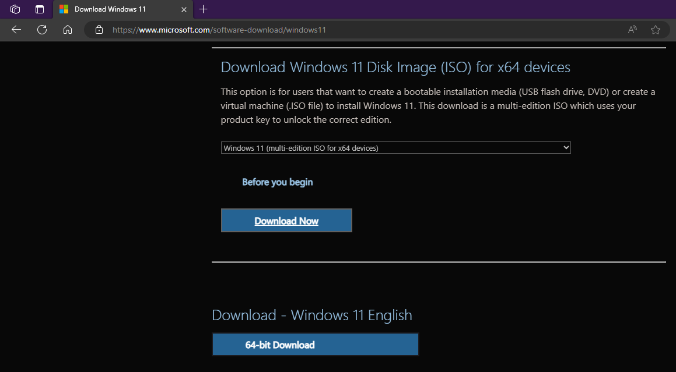
Task: Click the 64-bit Download button
Action: [x=315, y=345]
